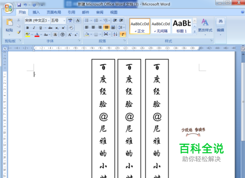Image resolution: width=245 pixels, height=178 pixels.
Task: Apply paragraph shading with the paint bucket
Action: pos(87,34)
